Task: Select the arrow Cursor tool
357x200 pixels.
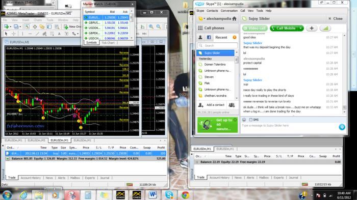Action: 6,34
